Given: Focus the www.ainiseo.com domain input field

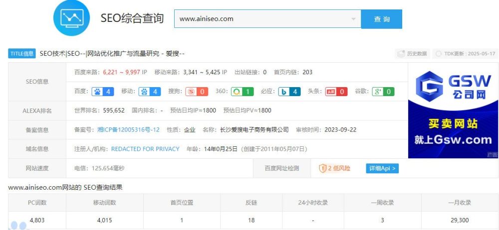Looking at the screenshot, I should [x=267, y=19].
